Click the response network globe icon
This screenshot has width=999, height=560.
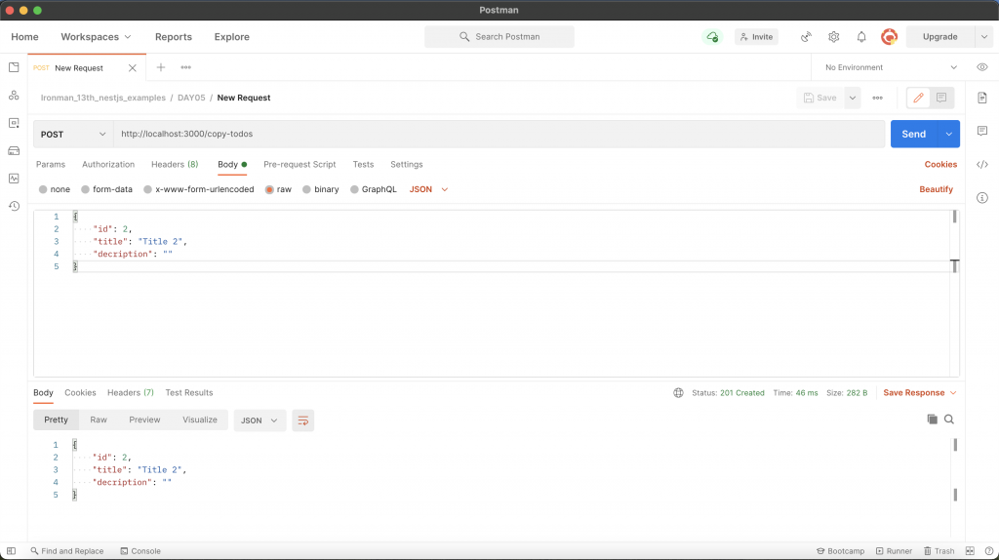tap(679, 393)
